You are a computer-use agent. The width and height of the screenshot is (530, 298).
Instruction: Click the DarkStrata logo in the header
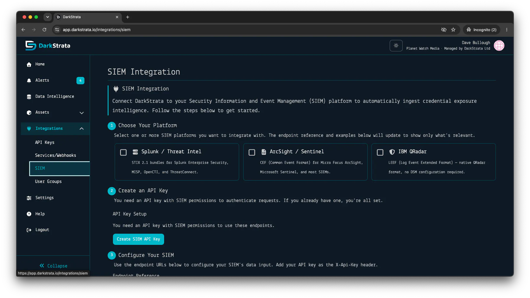click(x=48, y=46)
